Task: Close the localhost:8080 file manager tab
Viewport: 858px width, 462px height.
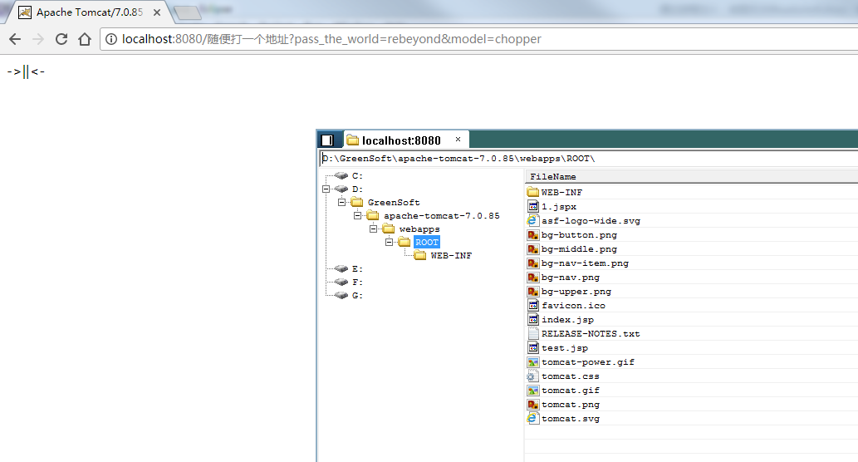Action: click(458, 139)
